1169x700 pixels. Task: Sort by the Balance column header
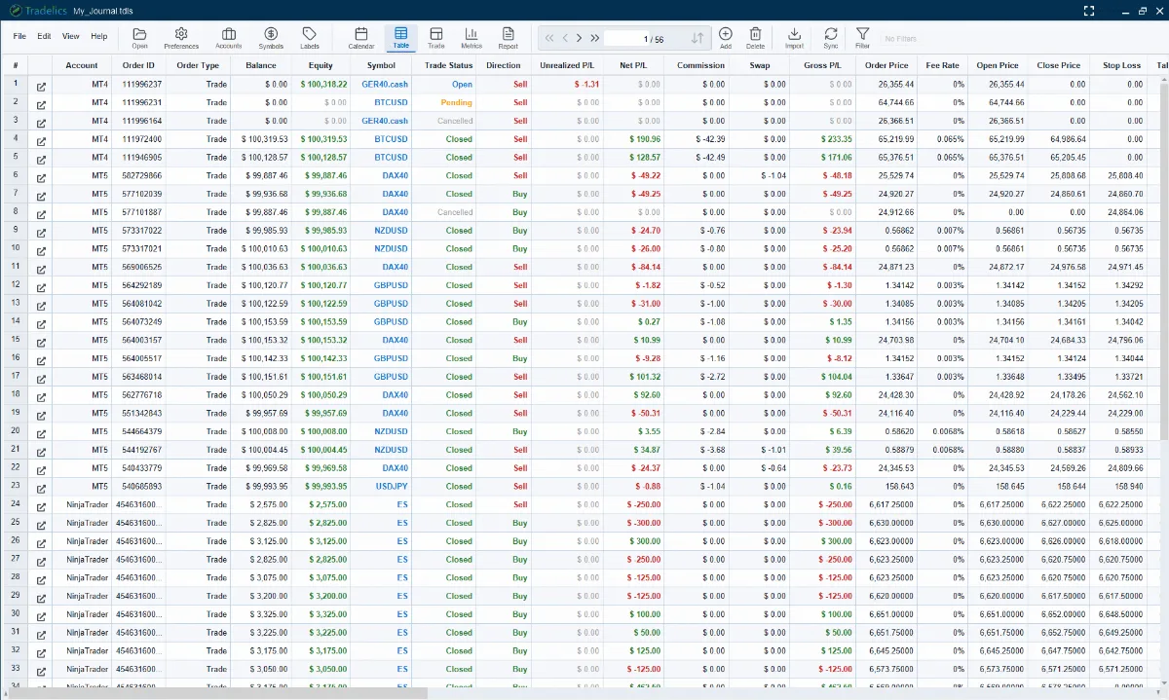(261, 65)
